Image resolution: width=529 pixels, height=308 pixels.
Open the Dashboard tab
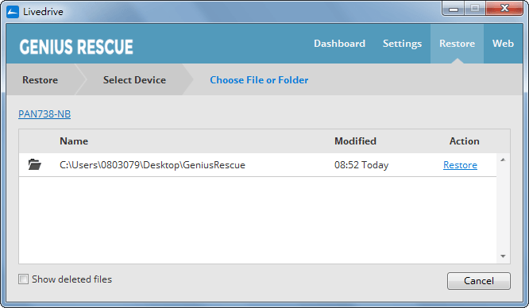pos(339,44)
